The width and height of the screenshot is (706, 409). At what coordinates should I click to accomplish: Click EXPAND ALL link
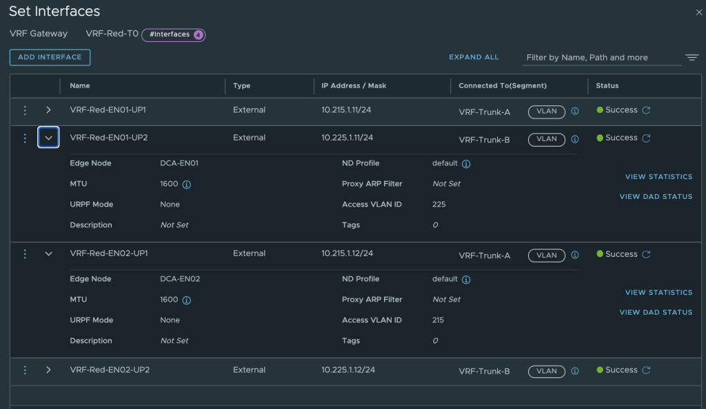[x=474, y=58]
